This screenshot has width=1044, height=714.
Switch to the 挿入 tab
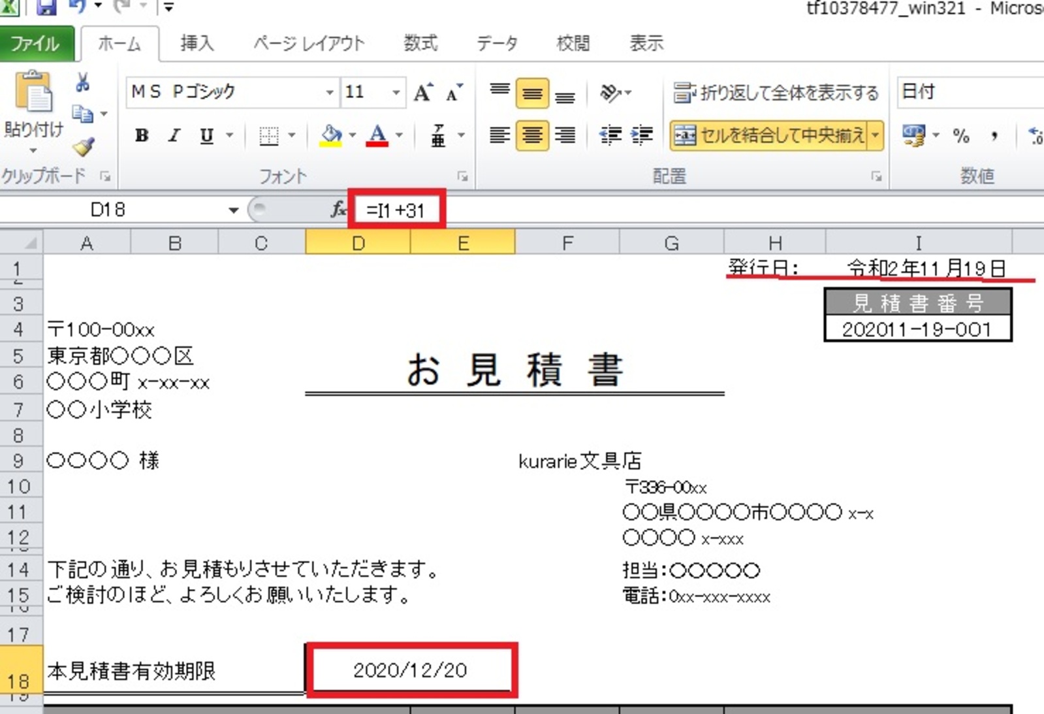[197, 44]
